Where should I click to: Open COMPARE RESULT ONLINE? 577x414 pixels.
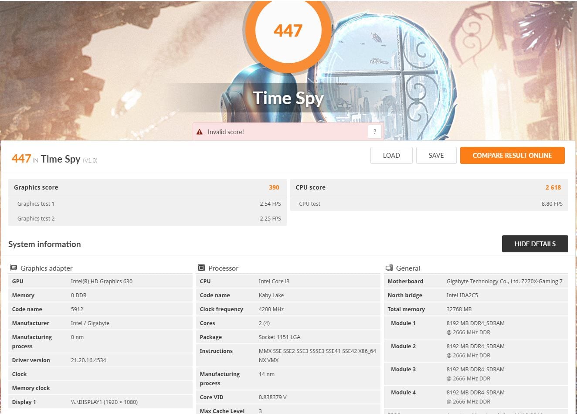[x=512, y=156]
